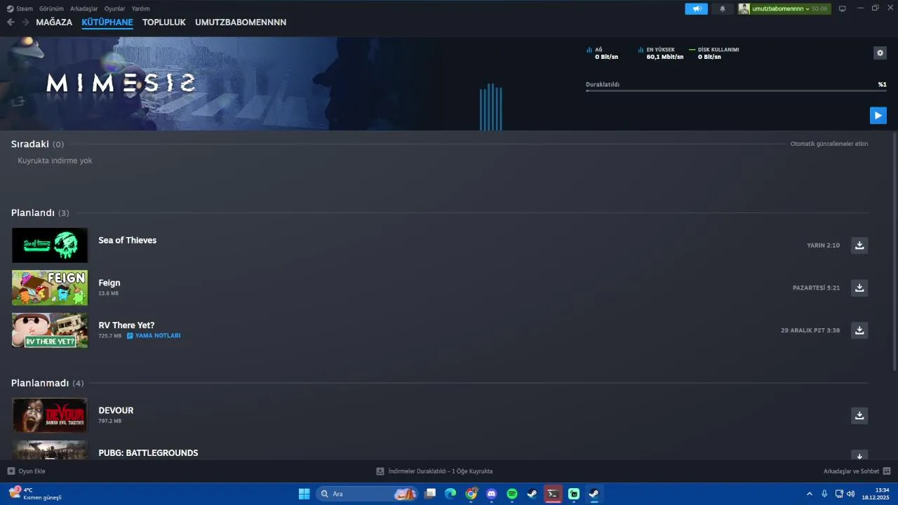
Task: Resume the paused Mimesis download
Action: point(878,116)
